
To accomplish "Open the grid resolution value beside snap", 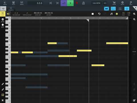I will point(129,14).
